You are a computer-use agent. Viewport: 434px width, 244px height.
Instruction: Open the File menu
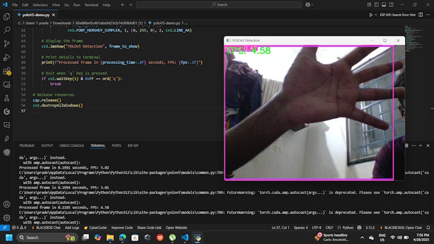[x=15, y=5]
